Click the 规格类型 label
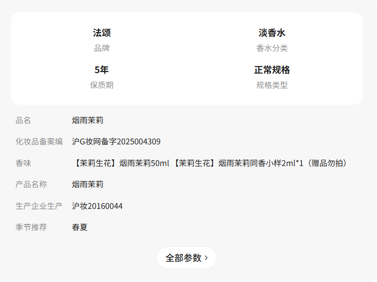 click(x=272, y=85)
